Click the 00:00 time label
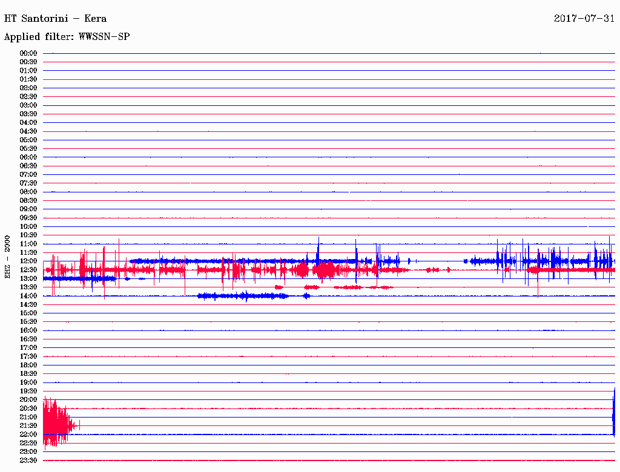This screenshot has height=472, width=620. click(x=28, y=53)
